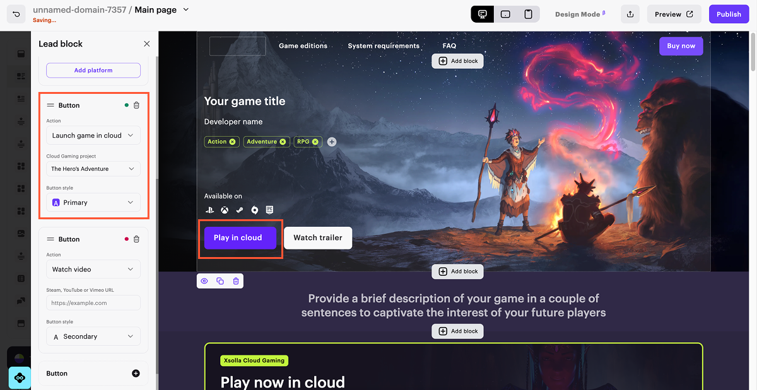Switch to mobile phone preview mode
This screenshot has height=390, width=757.
pos(528,14)
